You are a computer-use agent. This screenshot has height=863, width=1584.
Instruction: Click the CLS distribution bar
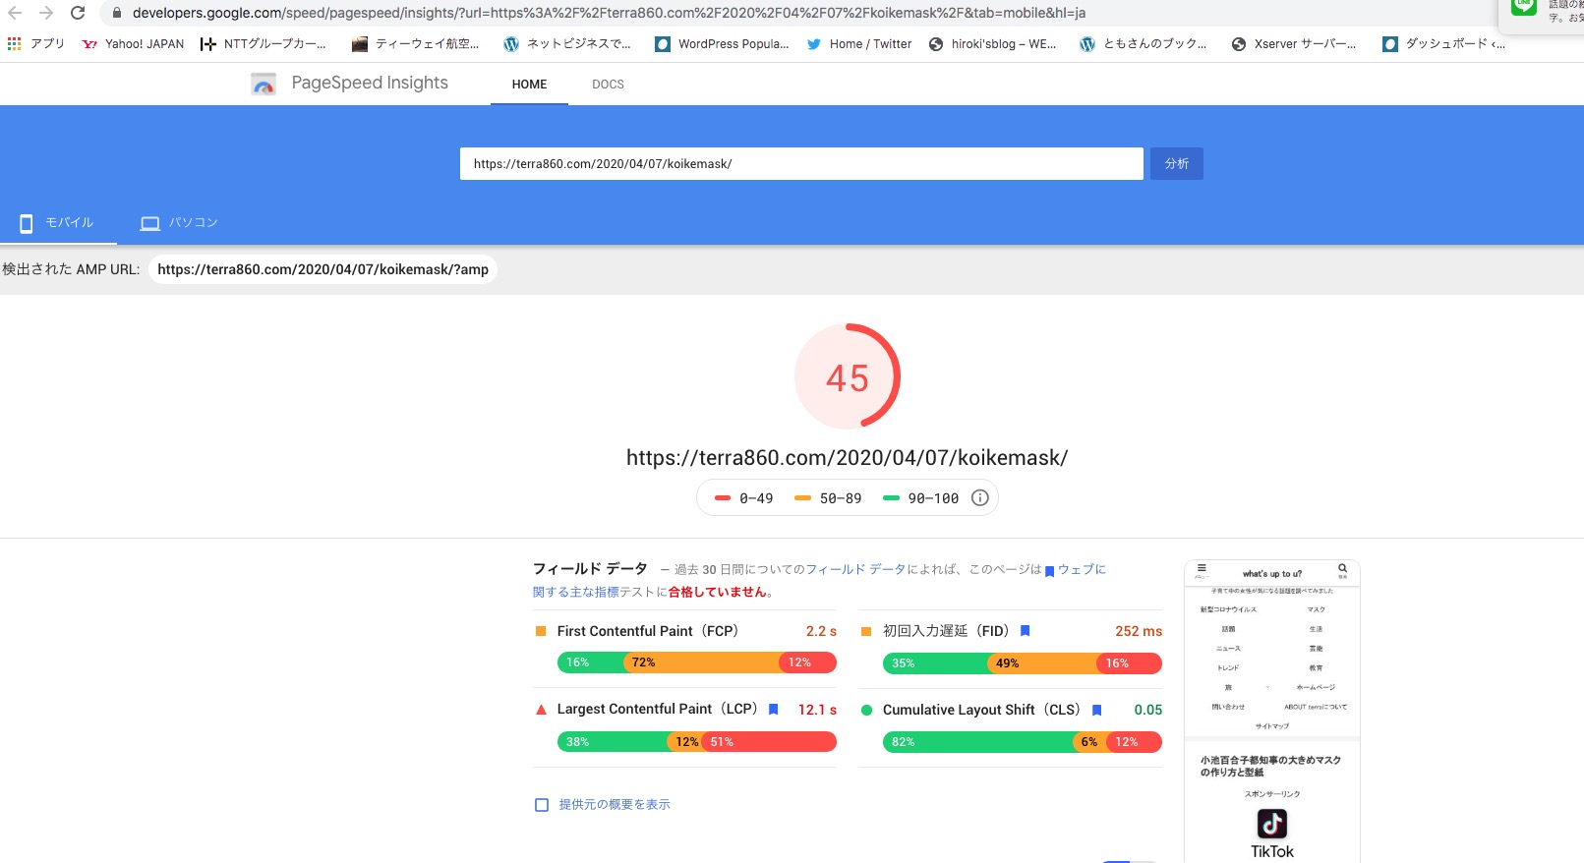click(x=1023, y=742)
